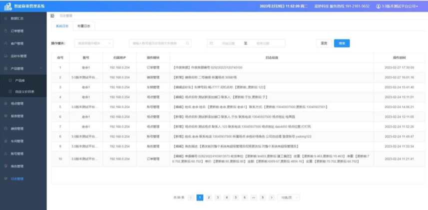Click the pagination ellipsis jump button
The image size is (428, 210).
tap(253, 197)
